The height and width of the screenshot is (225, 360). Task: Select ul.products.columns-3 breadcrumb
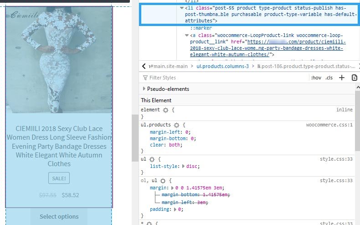(222, 67)
